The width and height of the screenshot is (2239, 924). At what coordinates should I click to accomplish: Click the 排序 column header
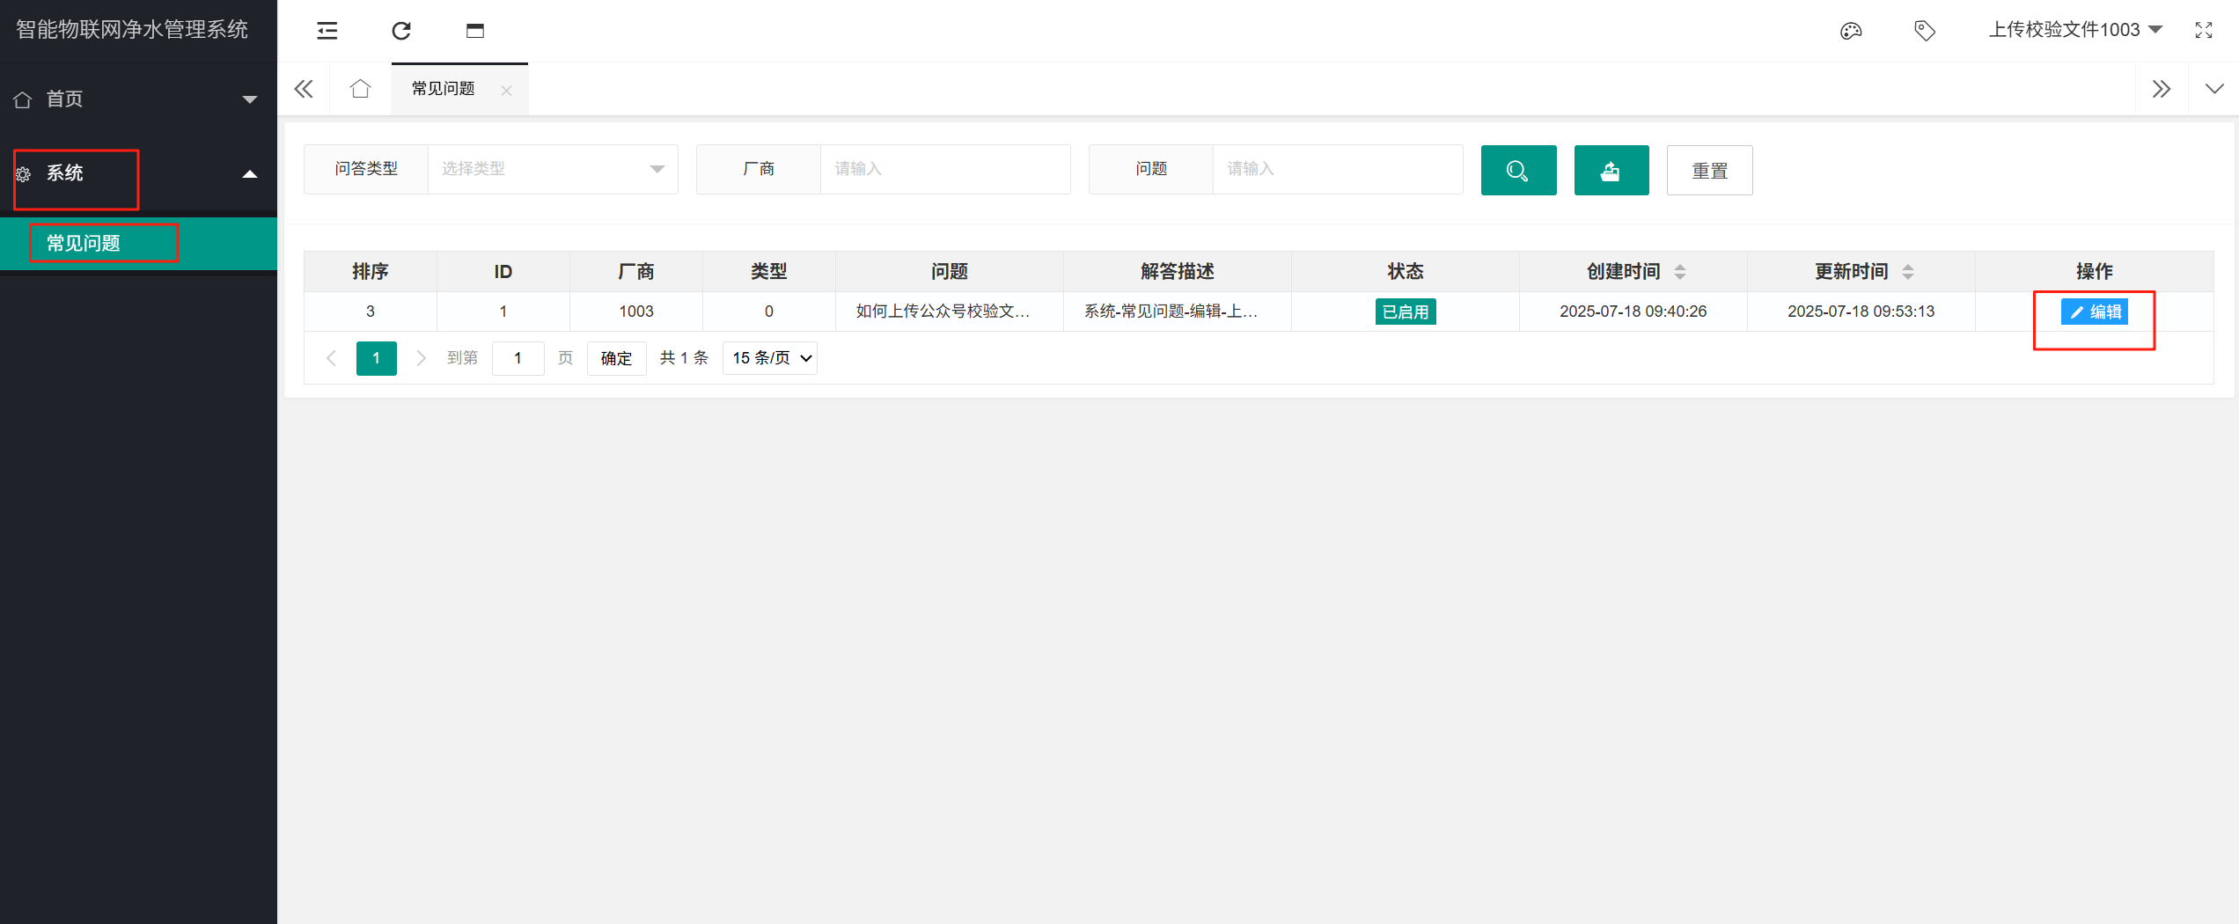tap(370, 272)
